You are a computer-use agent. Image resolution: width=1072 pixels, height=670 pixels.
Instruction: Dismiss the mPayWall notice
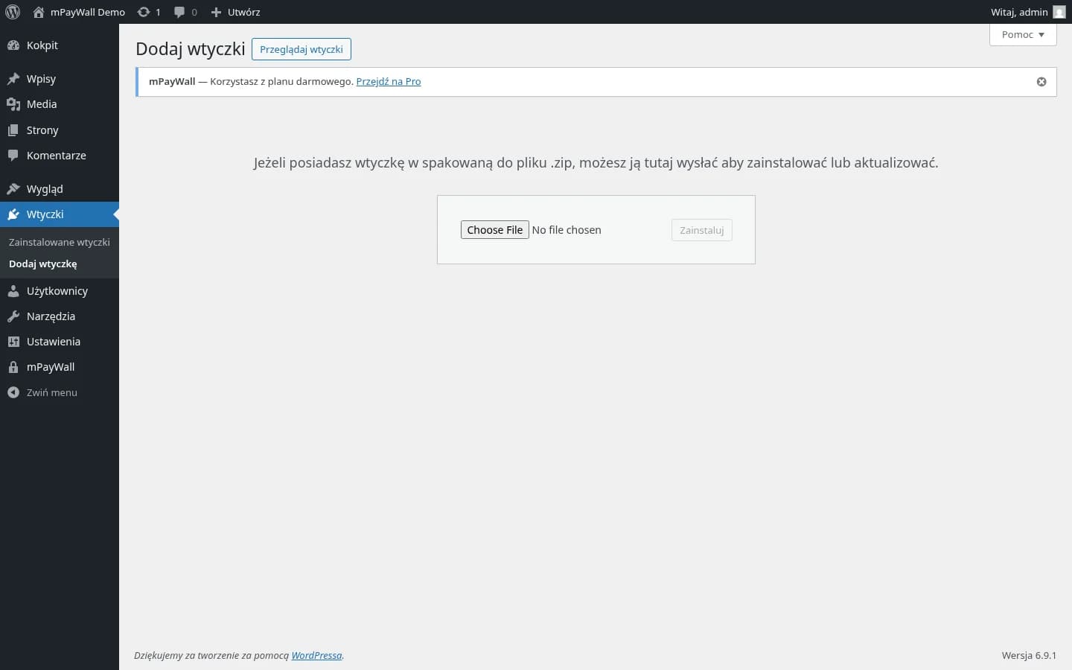(1041, 82)
